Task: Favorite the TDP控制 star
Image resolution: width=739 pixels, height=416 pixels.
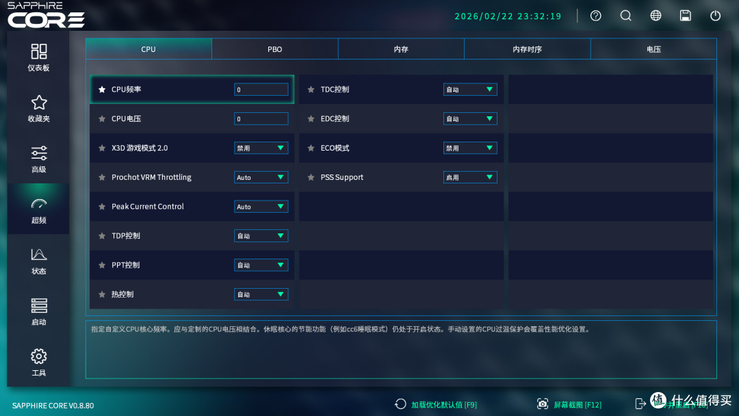Action: [102, 235]
